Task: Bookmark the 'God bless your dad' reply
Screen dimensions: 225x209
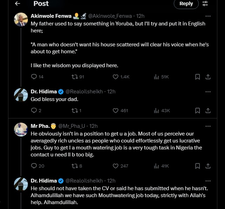Action: point(197,110)
